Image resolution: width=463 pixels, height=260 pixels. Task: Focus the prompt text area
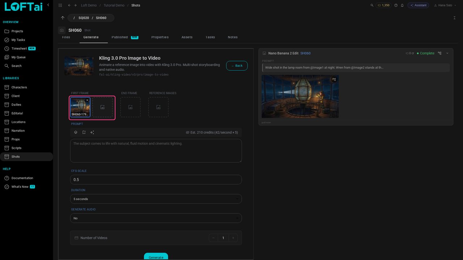[x=156, y=151]
